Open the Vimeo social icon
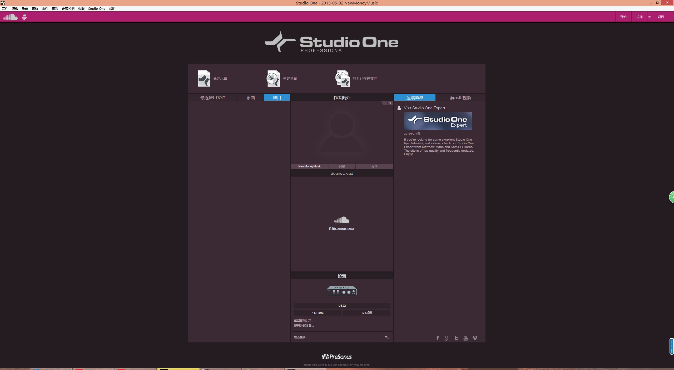The image size is (674, 370). click(x=475, y=338)
